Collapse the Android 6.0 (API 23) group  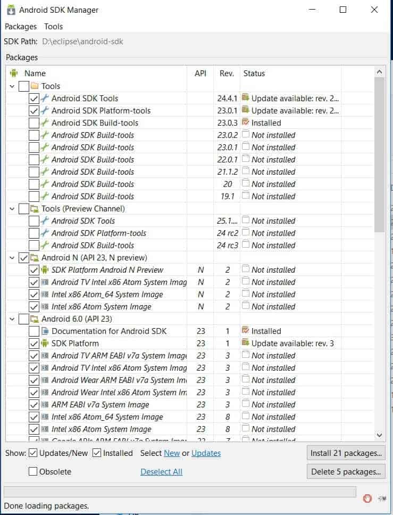[x=12, y=319]
